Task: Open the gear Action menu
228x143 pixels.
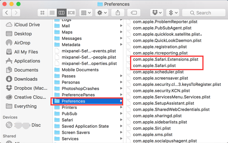Action: tap(102, 13)
